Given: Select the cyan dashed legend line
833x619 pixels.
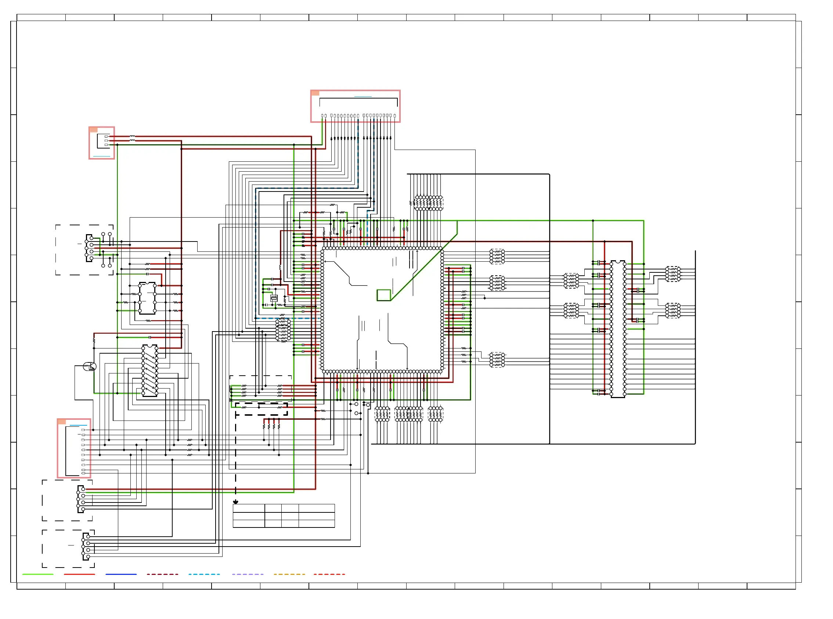Looking at the screenshot, I should pyautogui.click(x=204, y=574).
